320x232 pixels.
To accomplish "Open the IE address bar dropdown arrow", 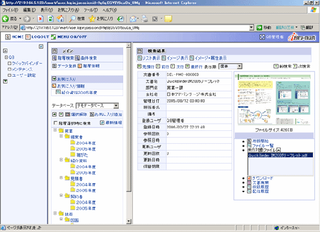I will point(251,28).
